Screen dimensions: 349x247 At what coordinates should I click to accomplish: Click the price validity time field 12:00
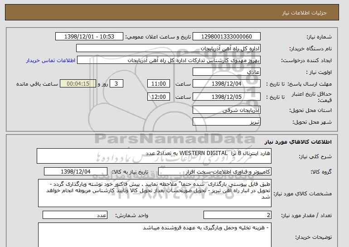(x=159, y=97)
